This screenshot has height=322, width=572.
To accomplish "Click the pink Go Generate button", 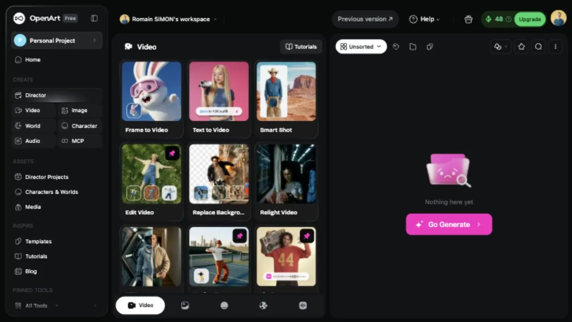I will [x=449, y=225].
